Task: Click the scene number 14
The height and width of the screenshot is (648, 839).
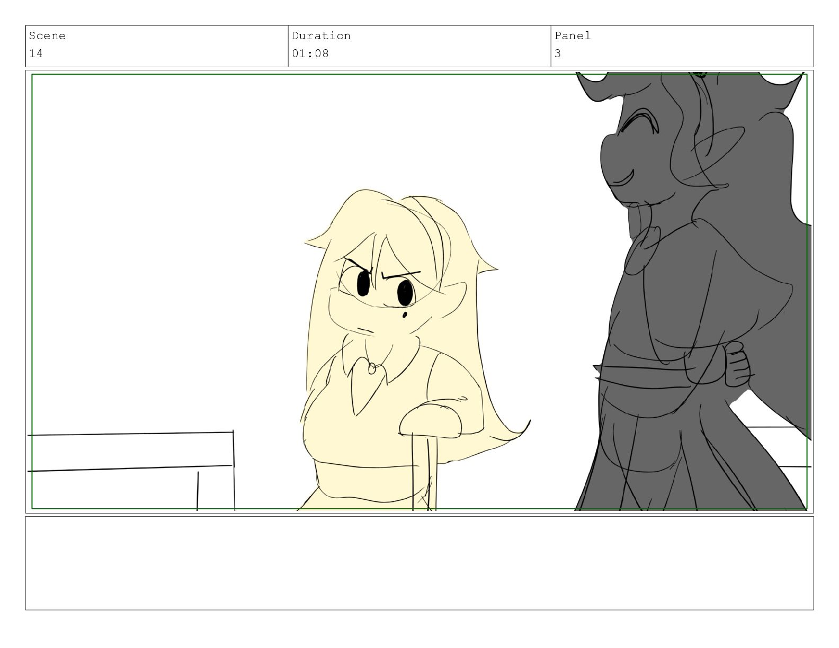Action: click(x=35, y=53)
